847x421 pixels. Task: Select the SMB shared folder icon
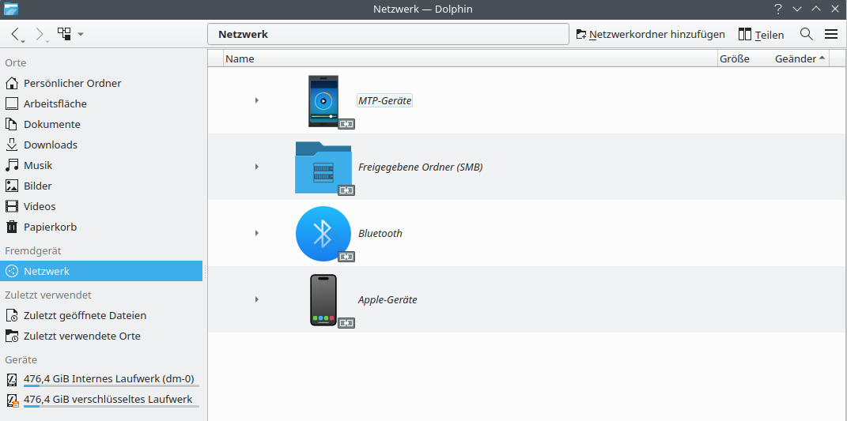click(323, 167)
